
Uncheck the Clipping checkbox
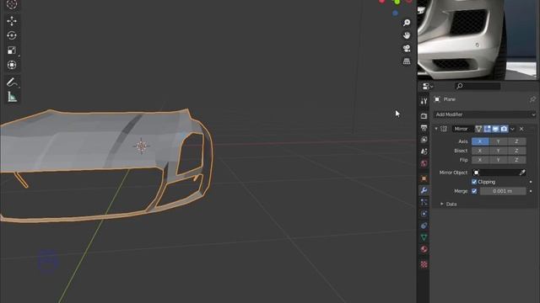[x=474, y=182]
